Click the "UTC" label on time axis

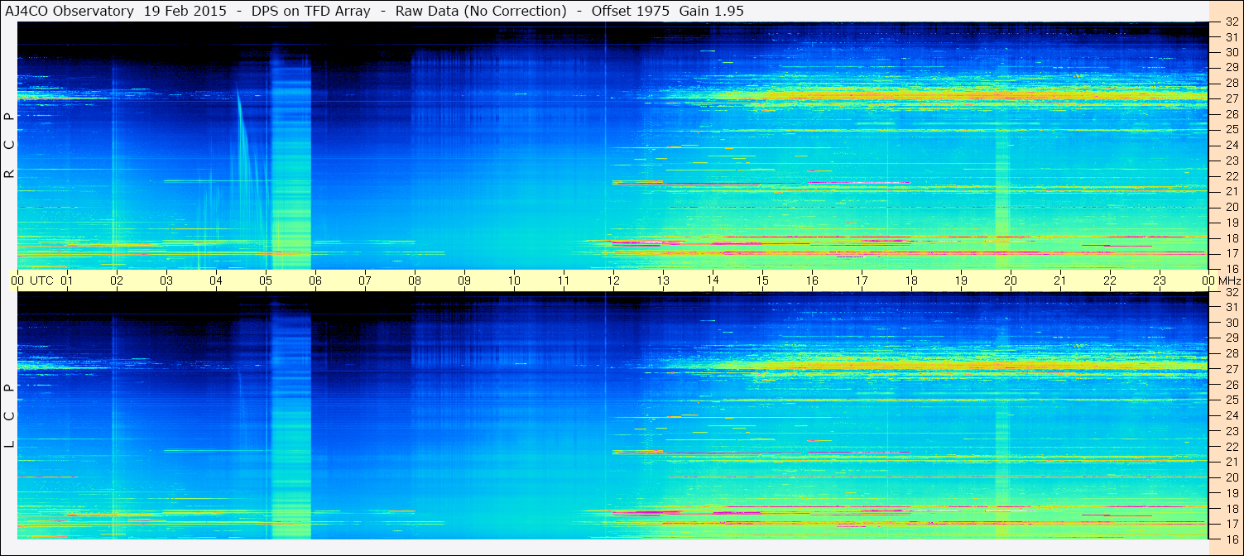tap(41, 280)
